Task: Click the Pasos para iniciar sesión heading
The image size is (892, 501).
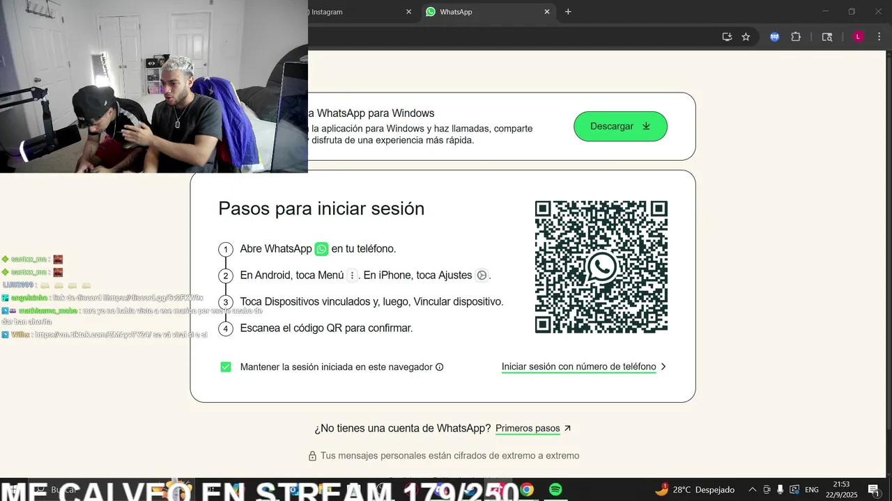Action: [x=321, y=209]
